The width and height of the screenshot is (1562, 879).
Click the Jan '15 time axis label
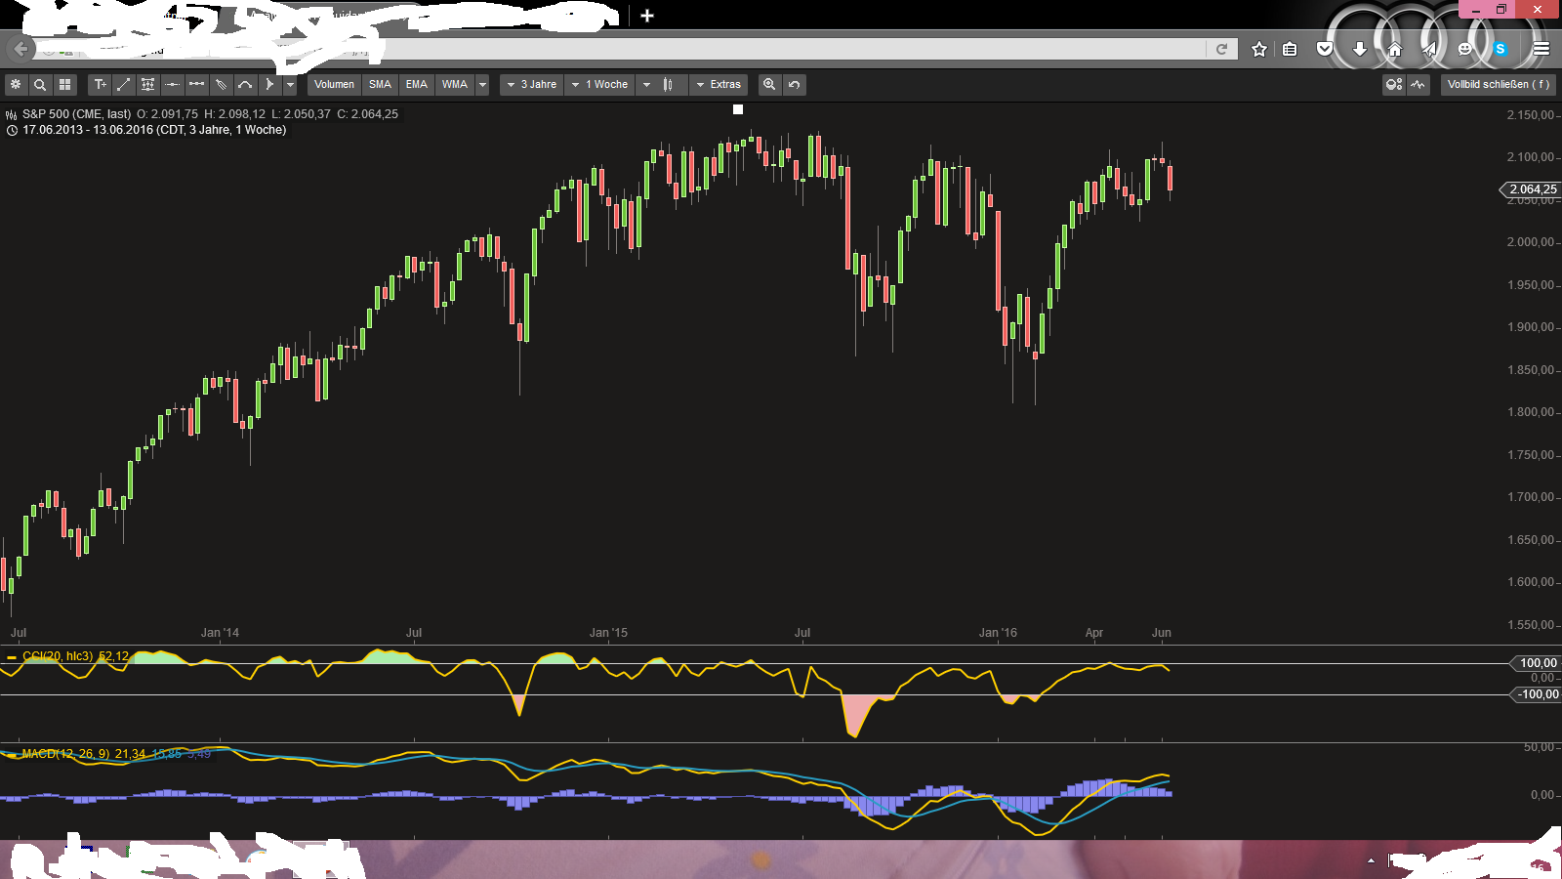[x=608, y=633]
